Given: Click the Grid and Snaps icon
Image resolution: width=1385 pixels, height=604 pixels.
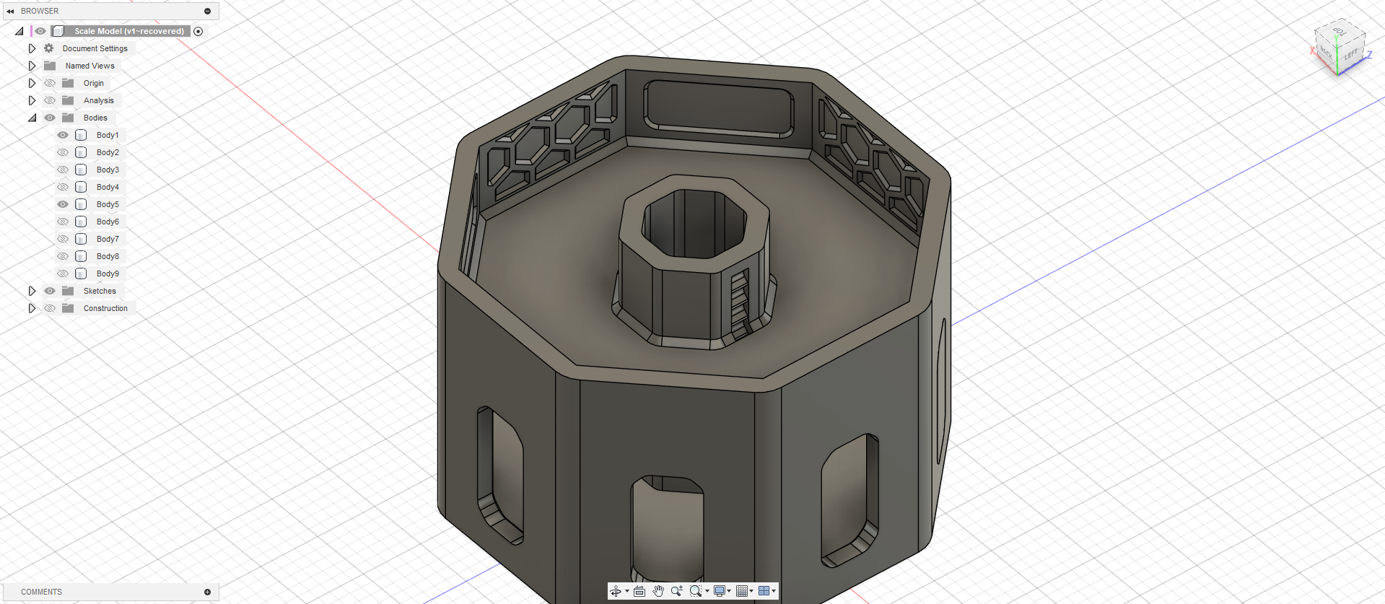Looking at the screenshot, I should point(742,591).
